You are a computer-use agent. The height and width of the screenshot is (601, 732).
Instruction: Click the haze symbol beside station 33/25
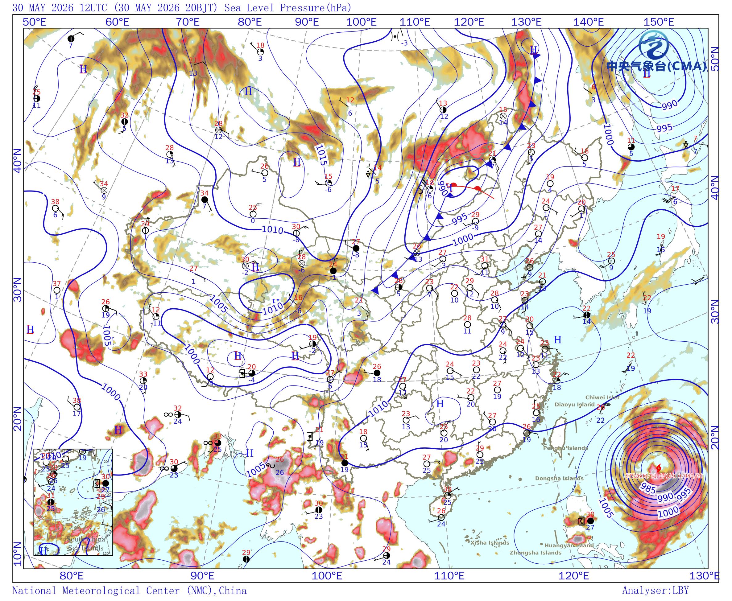tap(208, 443)
